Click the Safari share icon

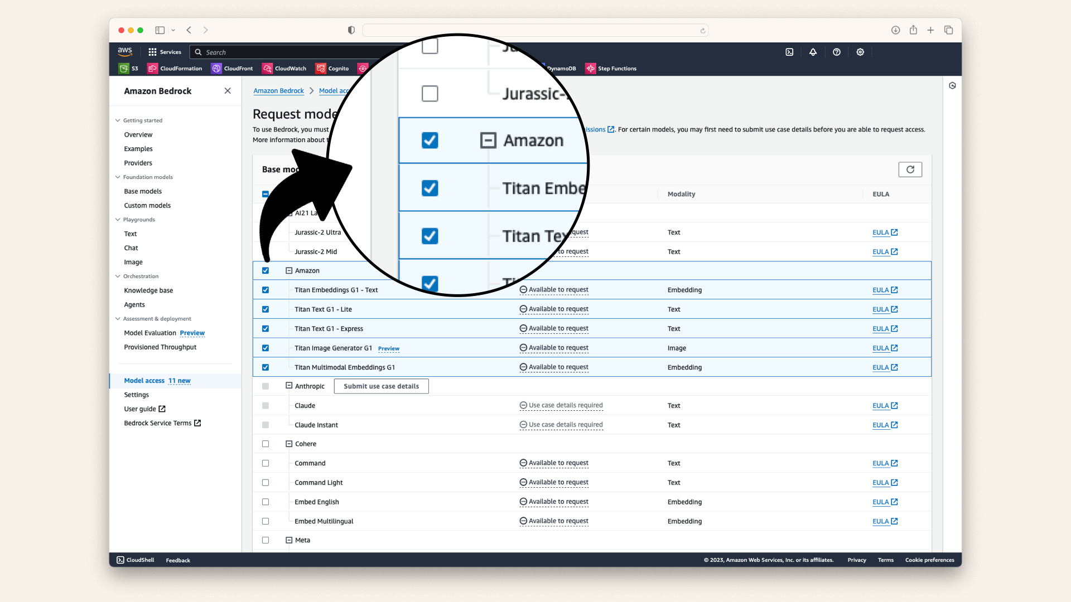pyautogui.click(x=913, y=30)
